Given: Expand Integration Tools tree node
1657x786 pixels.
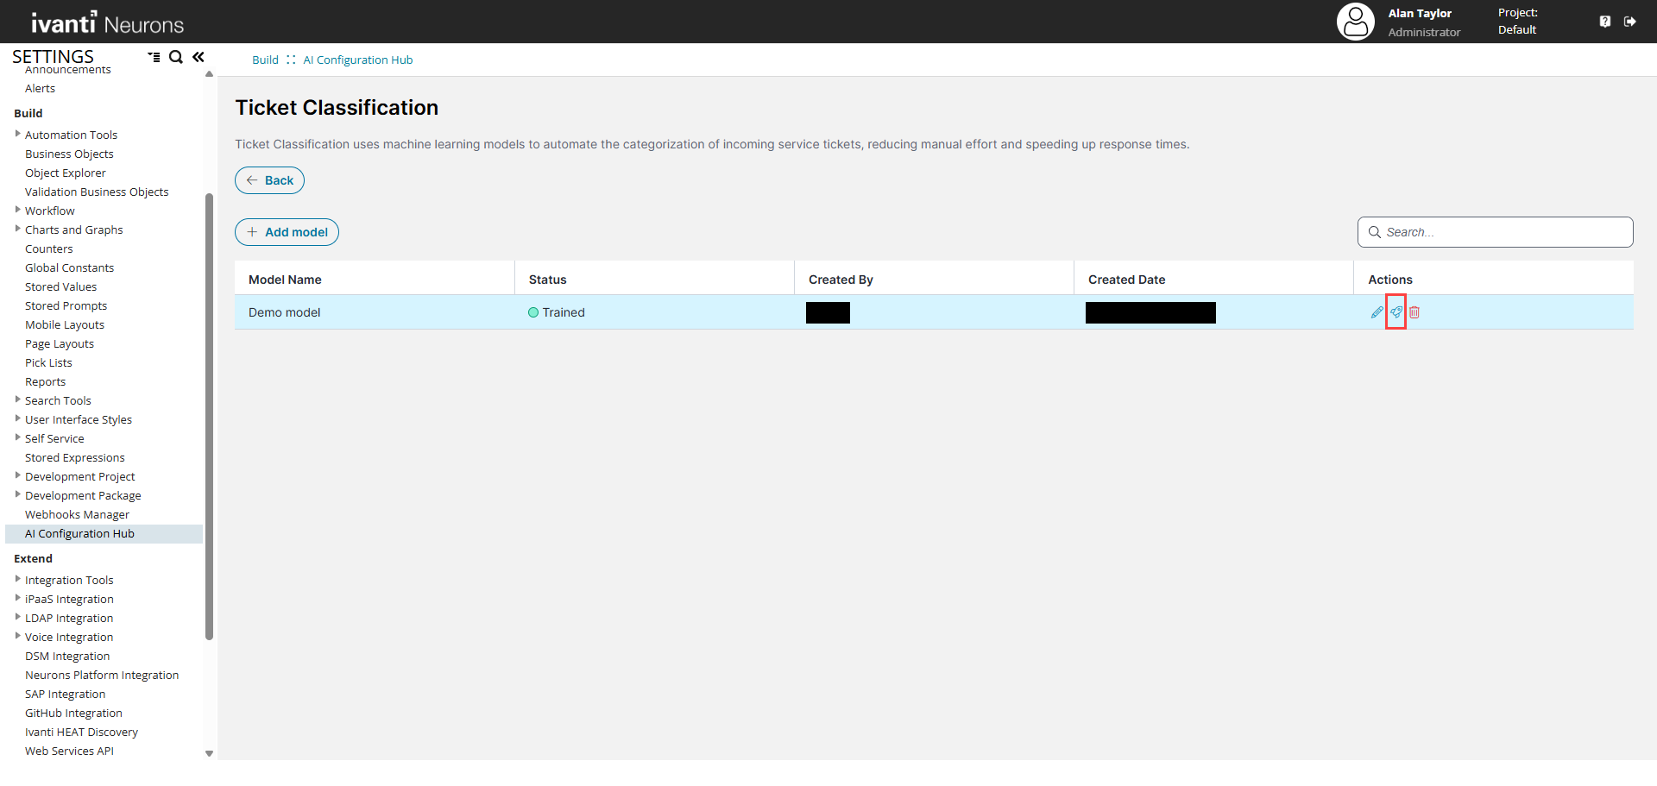Looking at the screenshot, I should pyautogui.click(x=17, y=579).
